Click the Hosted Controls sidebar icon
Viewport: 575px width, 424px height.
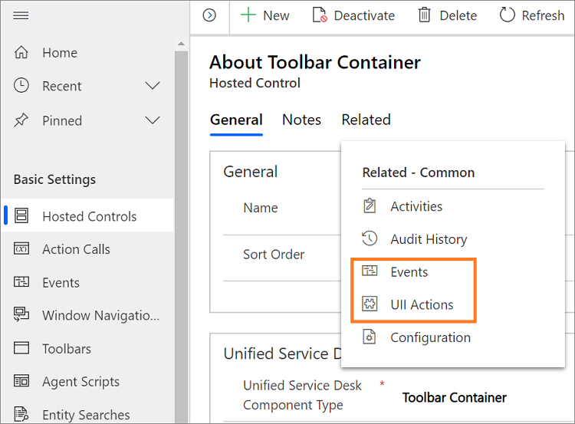21,215
